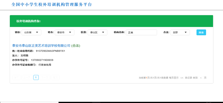Image resolution: width=223 pixels, height=103 pixels.
Task: Open the 合法 dropdown showing 全部
Action: click(x=180, y=32)
